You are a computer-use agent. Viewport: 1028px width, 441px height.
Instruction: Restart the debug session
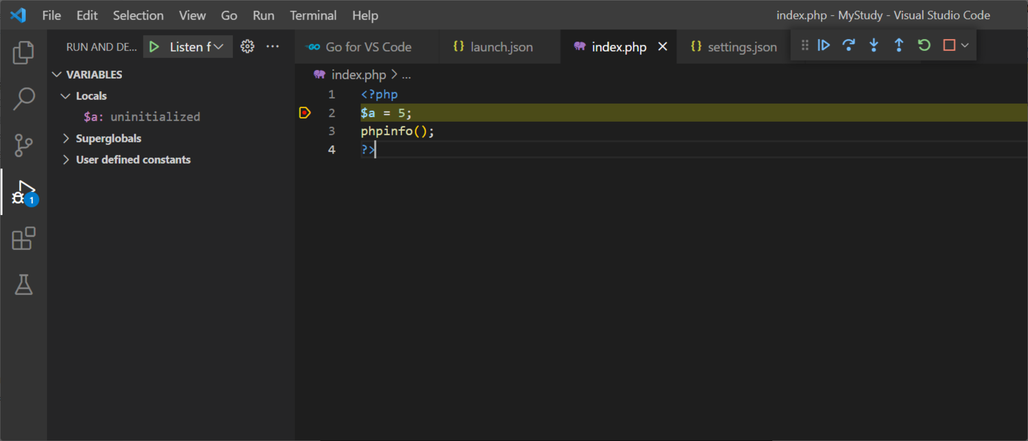tap(924, 45)
